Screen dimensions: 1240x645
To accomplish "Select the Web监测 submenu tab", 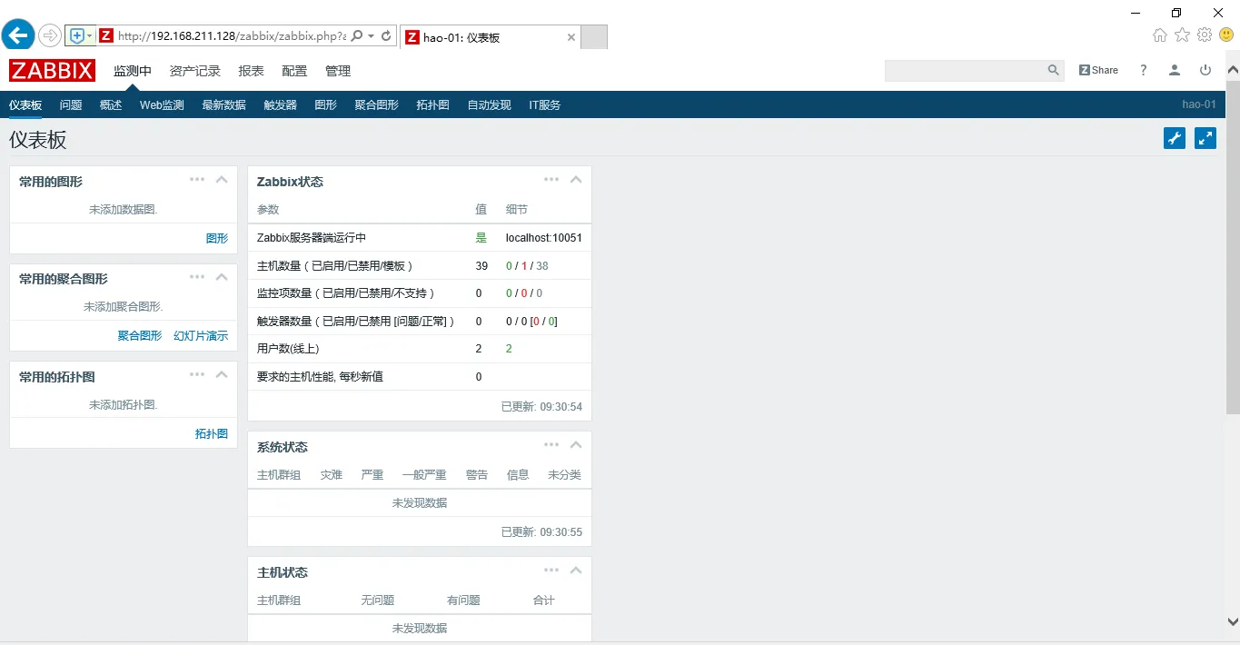I will [x=162, y=105].
